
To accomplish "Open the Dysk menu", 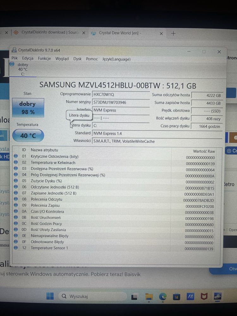I will click(77, 59).
